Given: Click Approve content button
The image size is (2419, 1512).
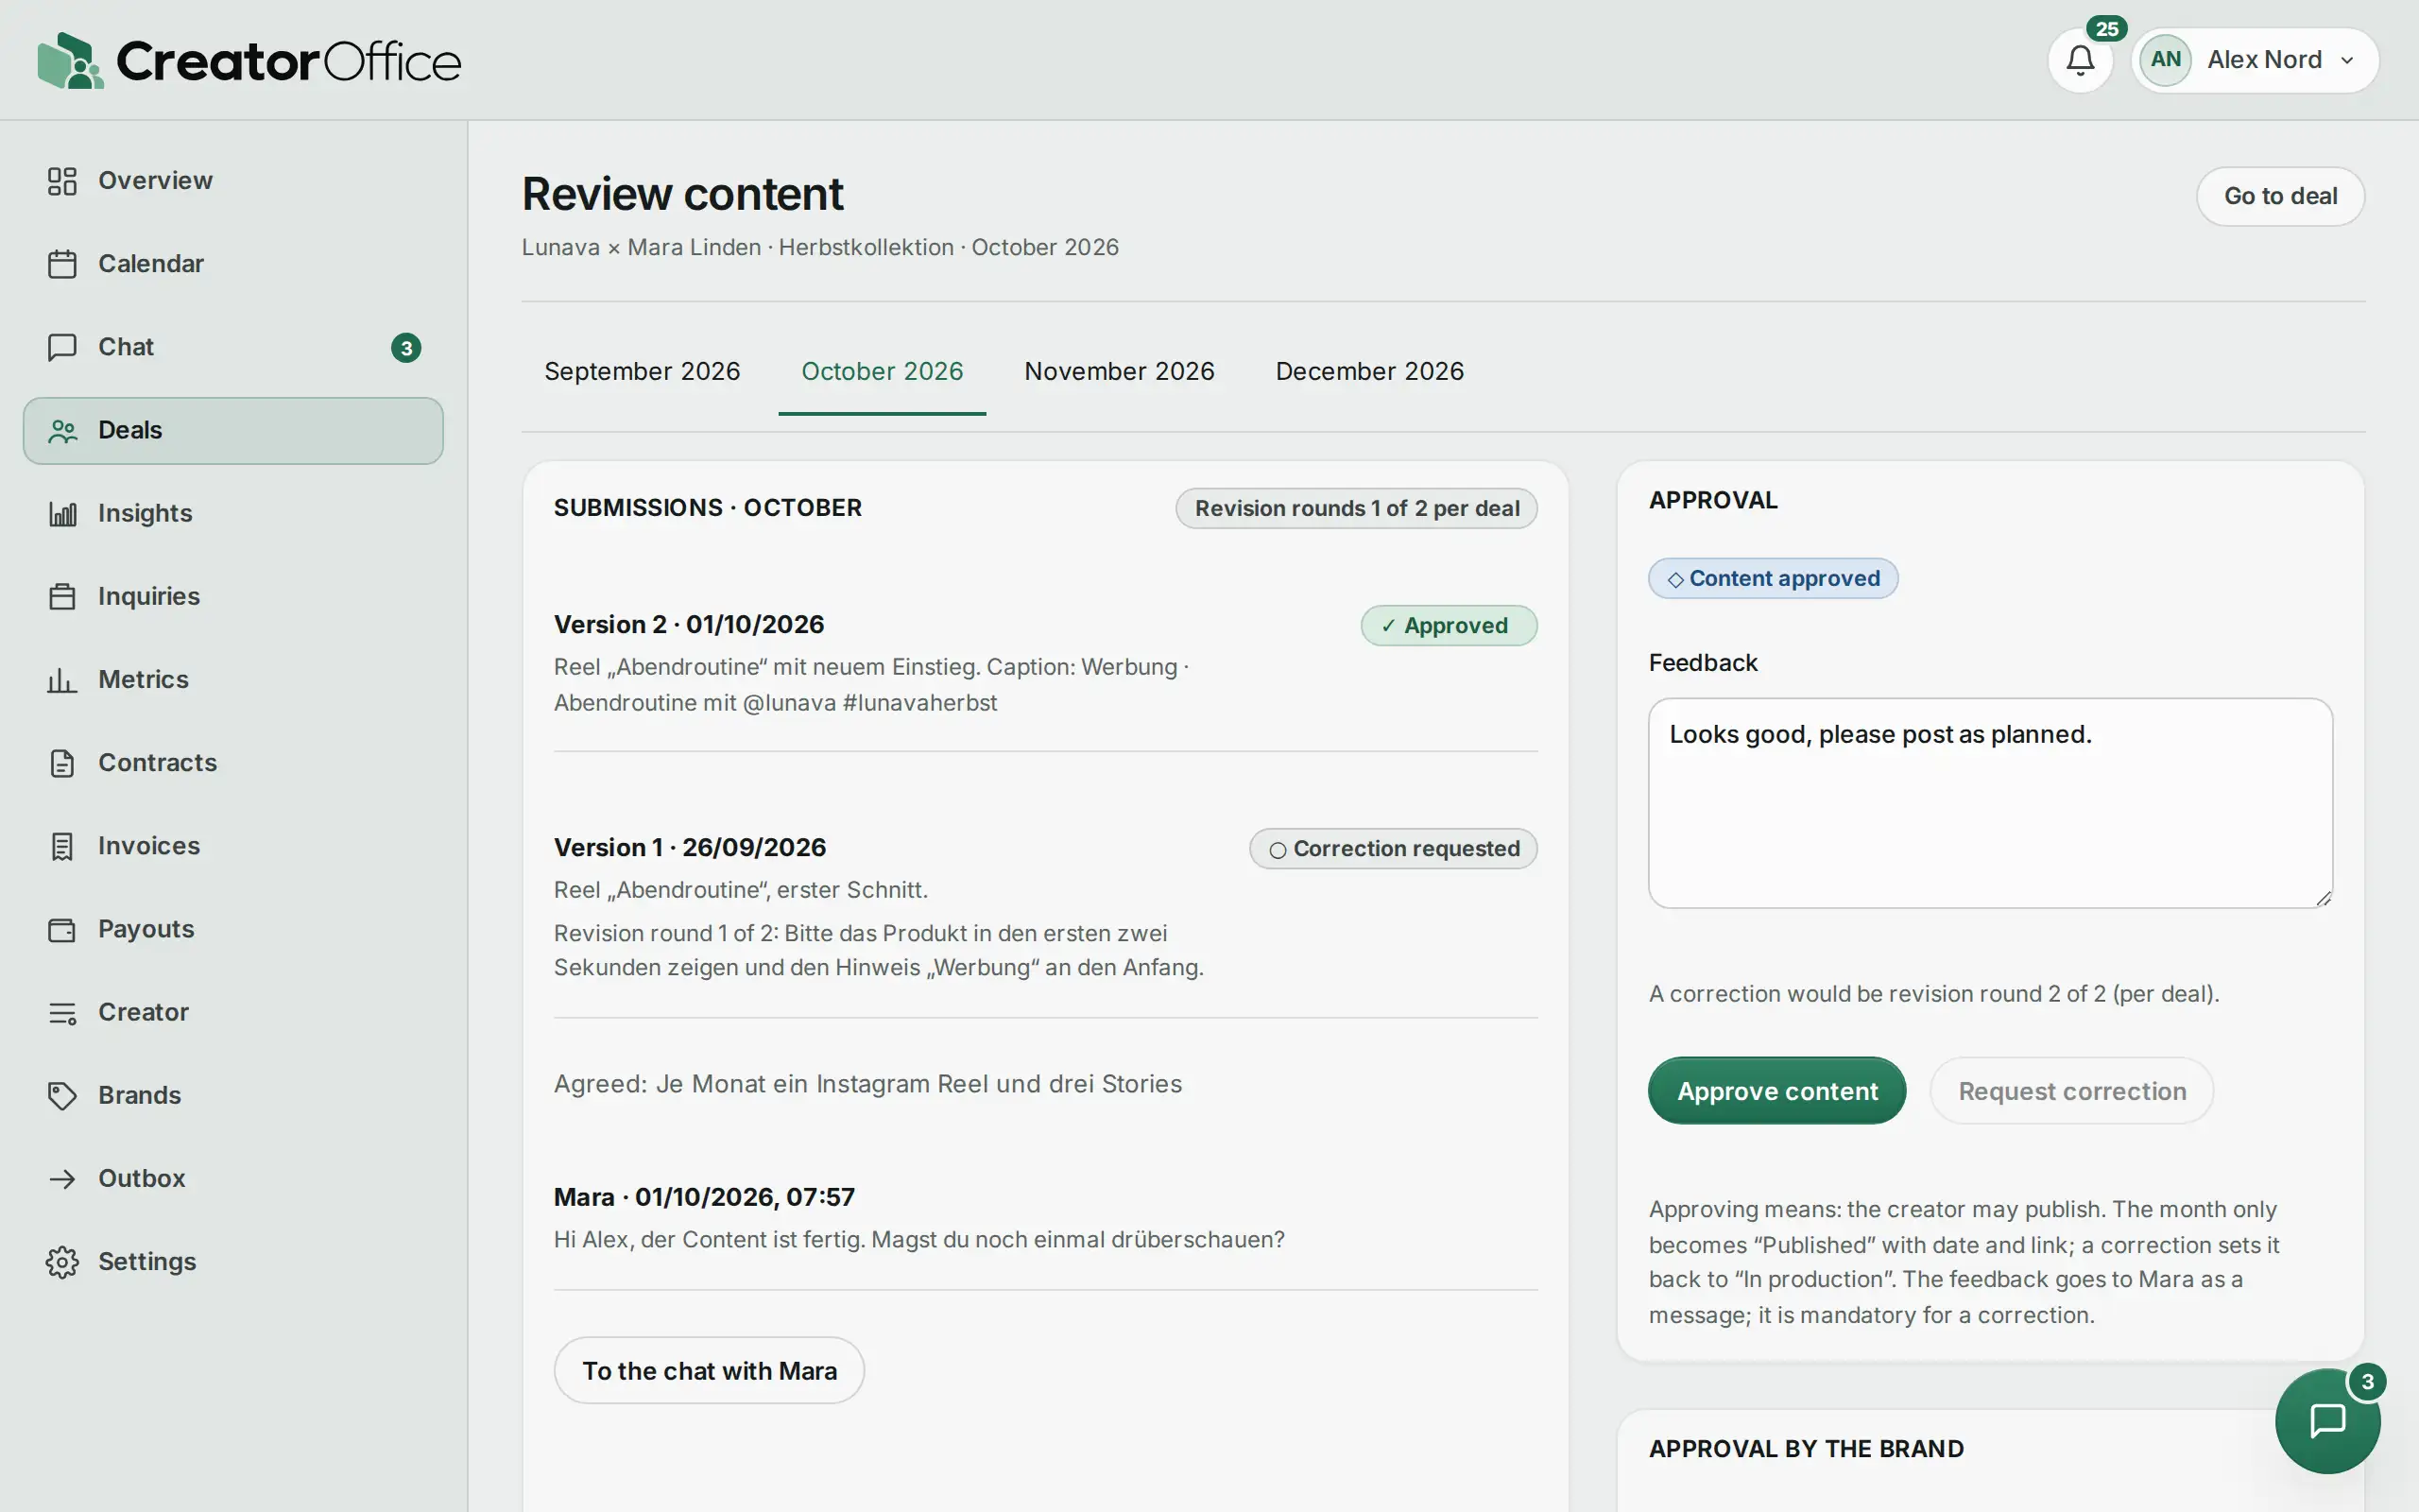Looking at the screenshot, I should pos(1776,1091).
